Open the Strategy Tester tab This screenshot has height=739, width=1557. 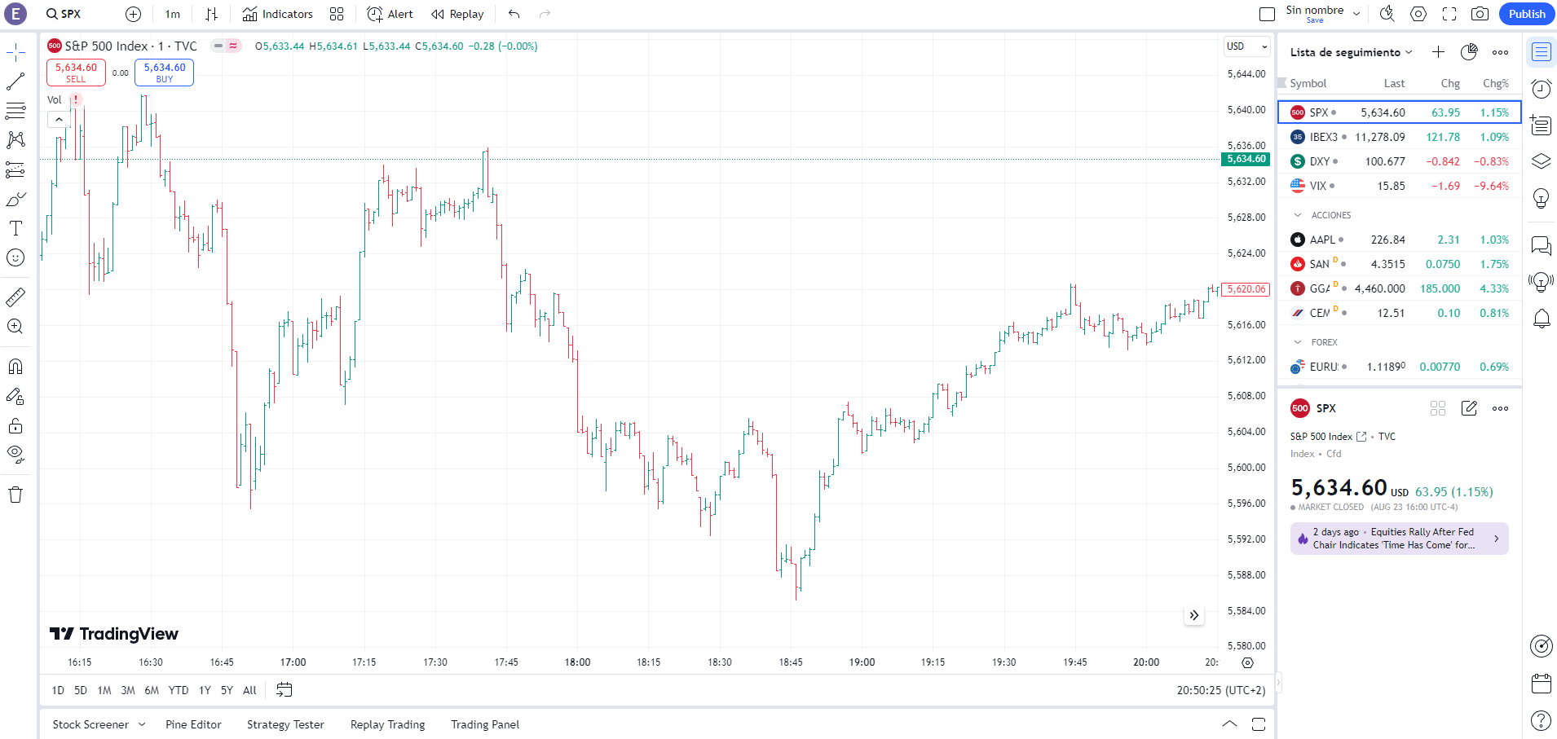click(x=285, y=724)
